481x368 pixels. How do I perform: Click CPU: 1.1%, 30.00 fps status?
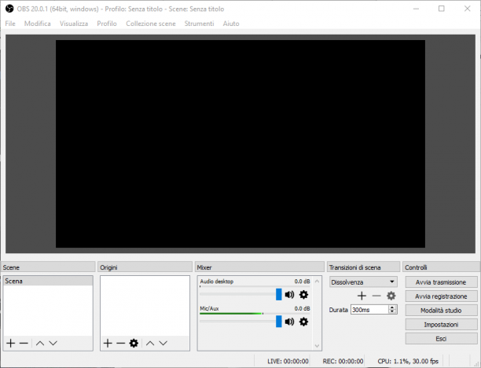[x=408, y=361]
